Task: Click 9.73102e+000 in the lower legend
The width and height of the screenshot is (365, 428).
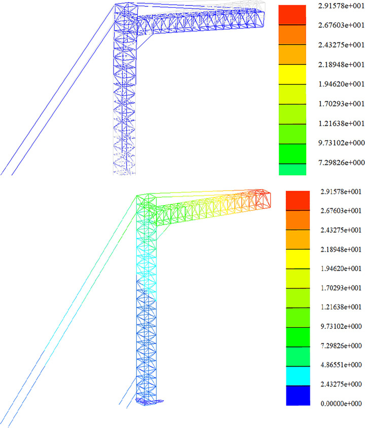Action: pyautogui.click(x=341, y=326)
